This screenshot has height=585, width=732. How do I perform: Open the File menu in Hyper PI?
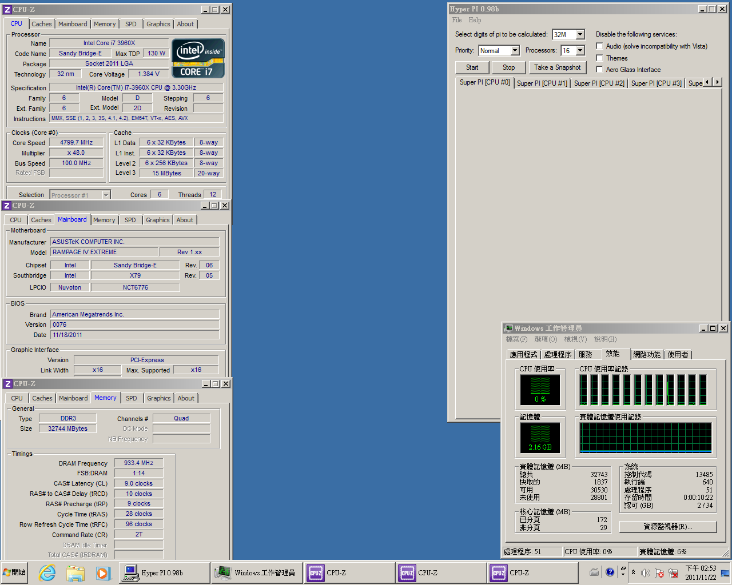click(457, 20)
